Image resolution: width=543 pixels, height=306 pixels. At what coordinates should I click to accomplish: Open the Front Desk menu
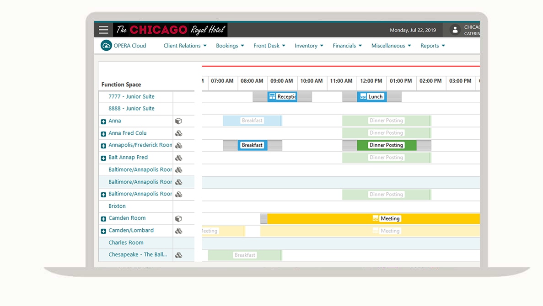click(x=269, y=46)
